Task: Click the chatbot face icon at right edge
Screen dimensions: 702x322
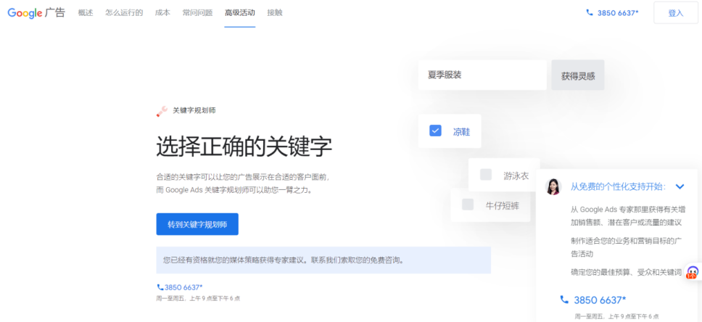Action: pos(693,272)
